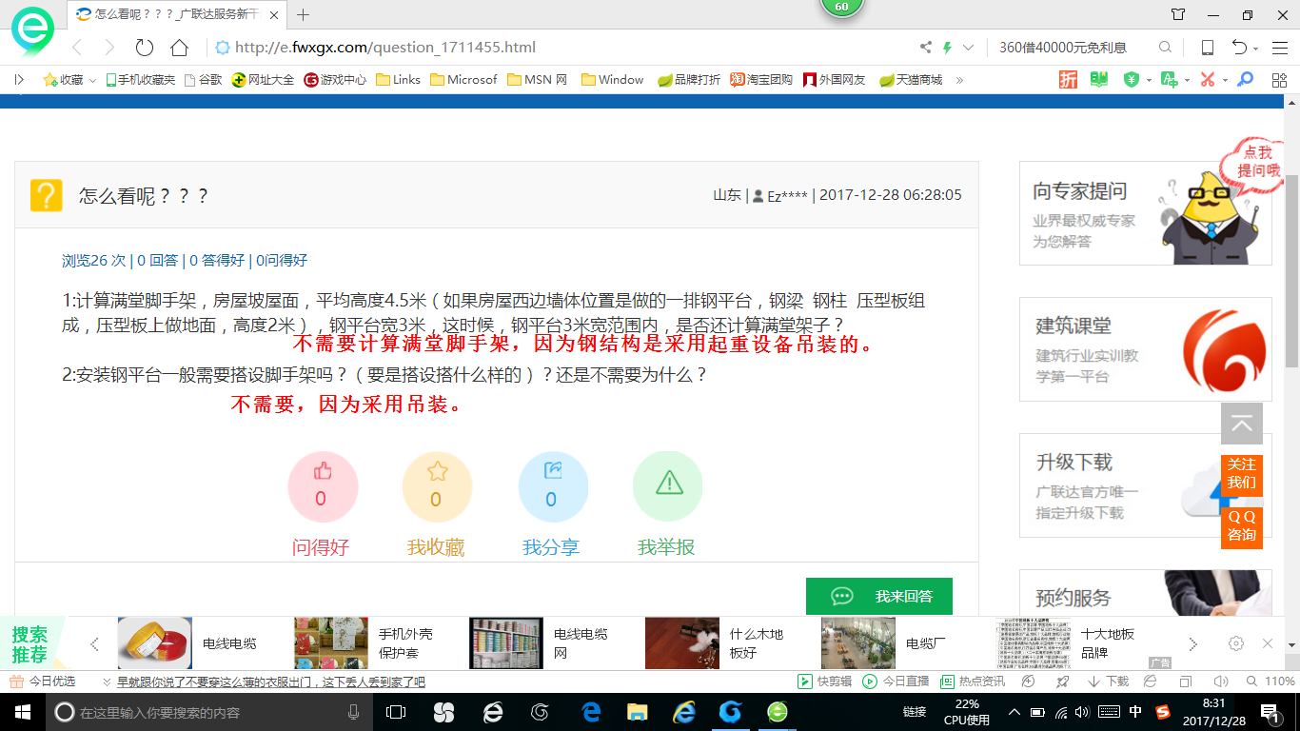Open the 手机外壳保护套 recommendation thumbnail
This screenshot has width=1300, height=731.
331,643
